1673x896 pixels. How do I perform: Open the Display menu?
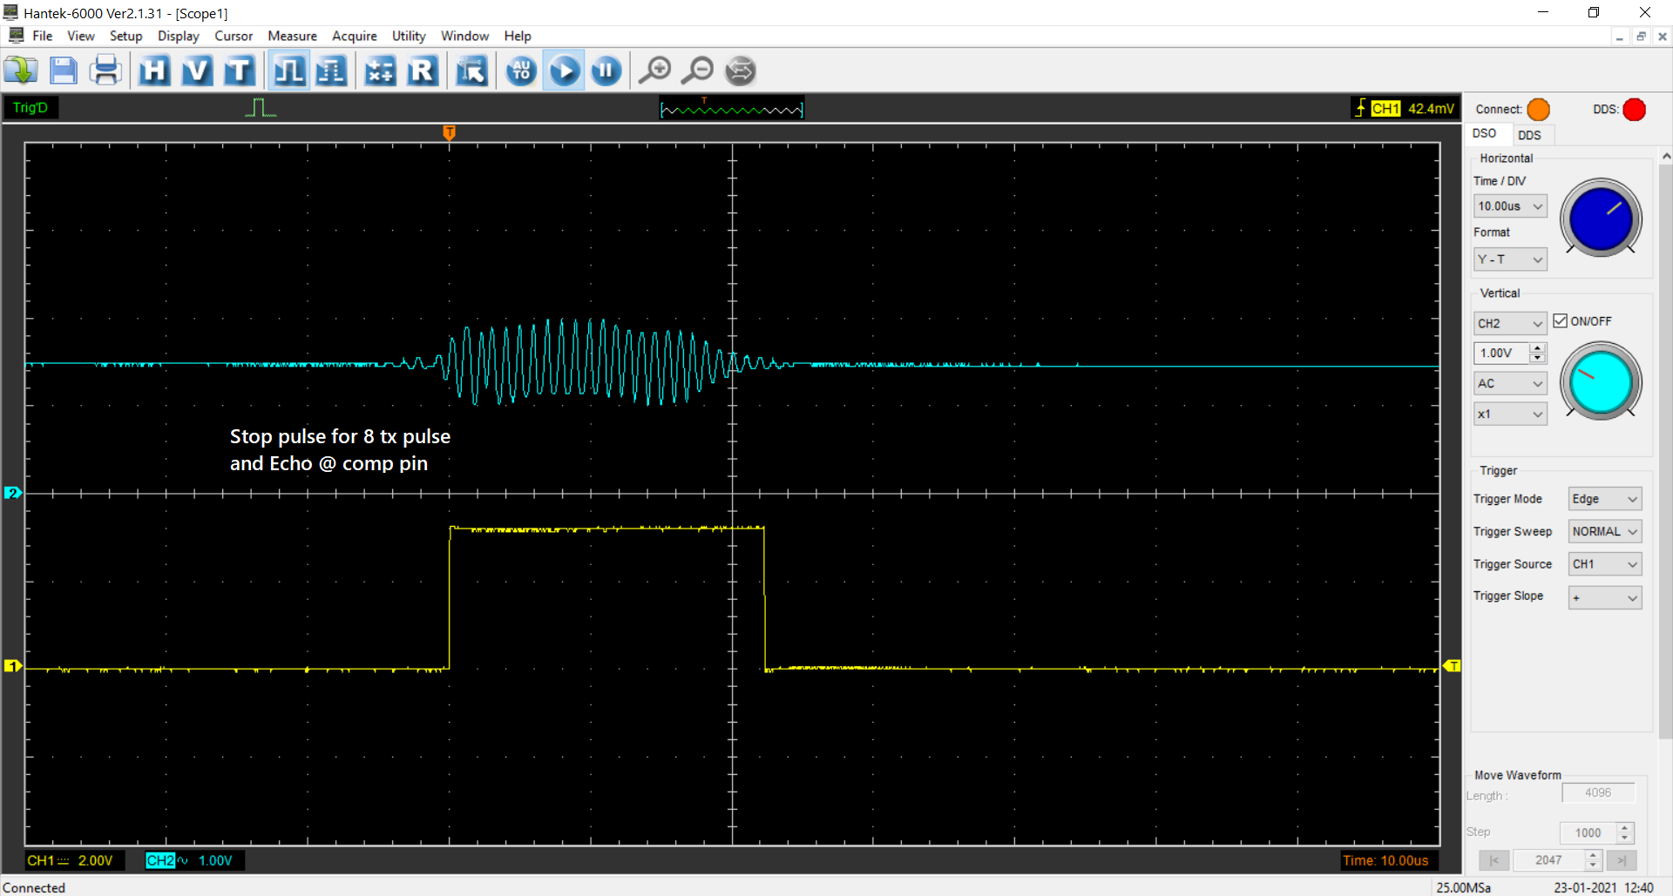[x=178, y=36]
